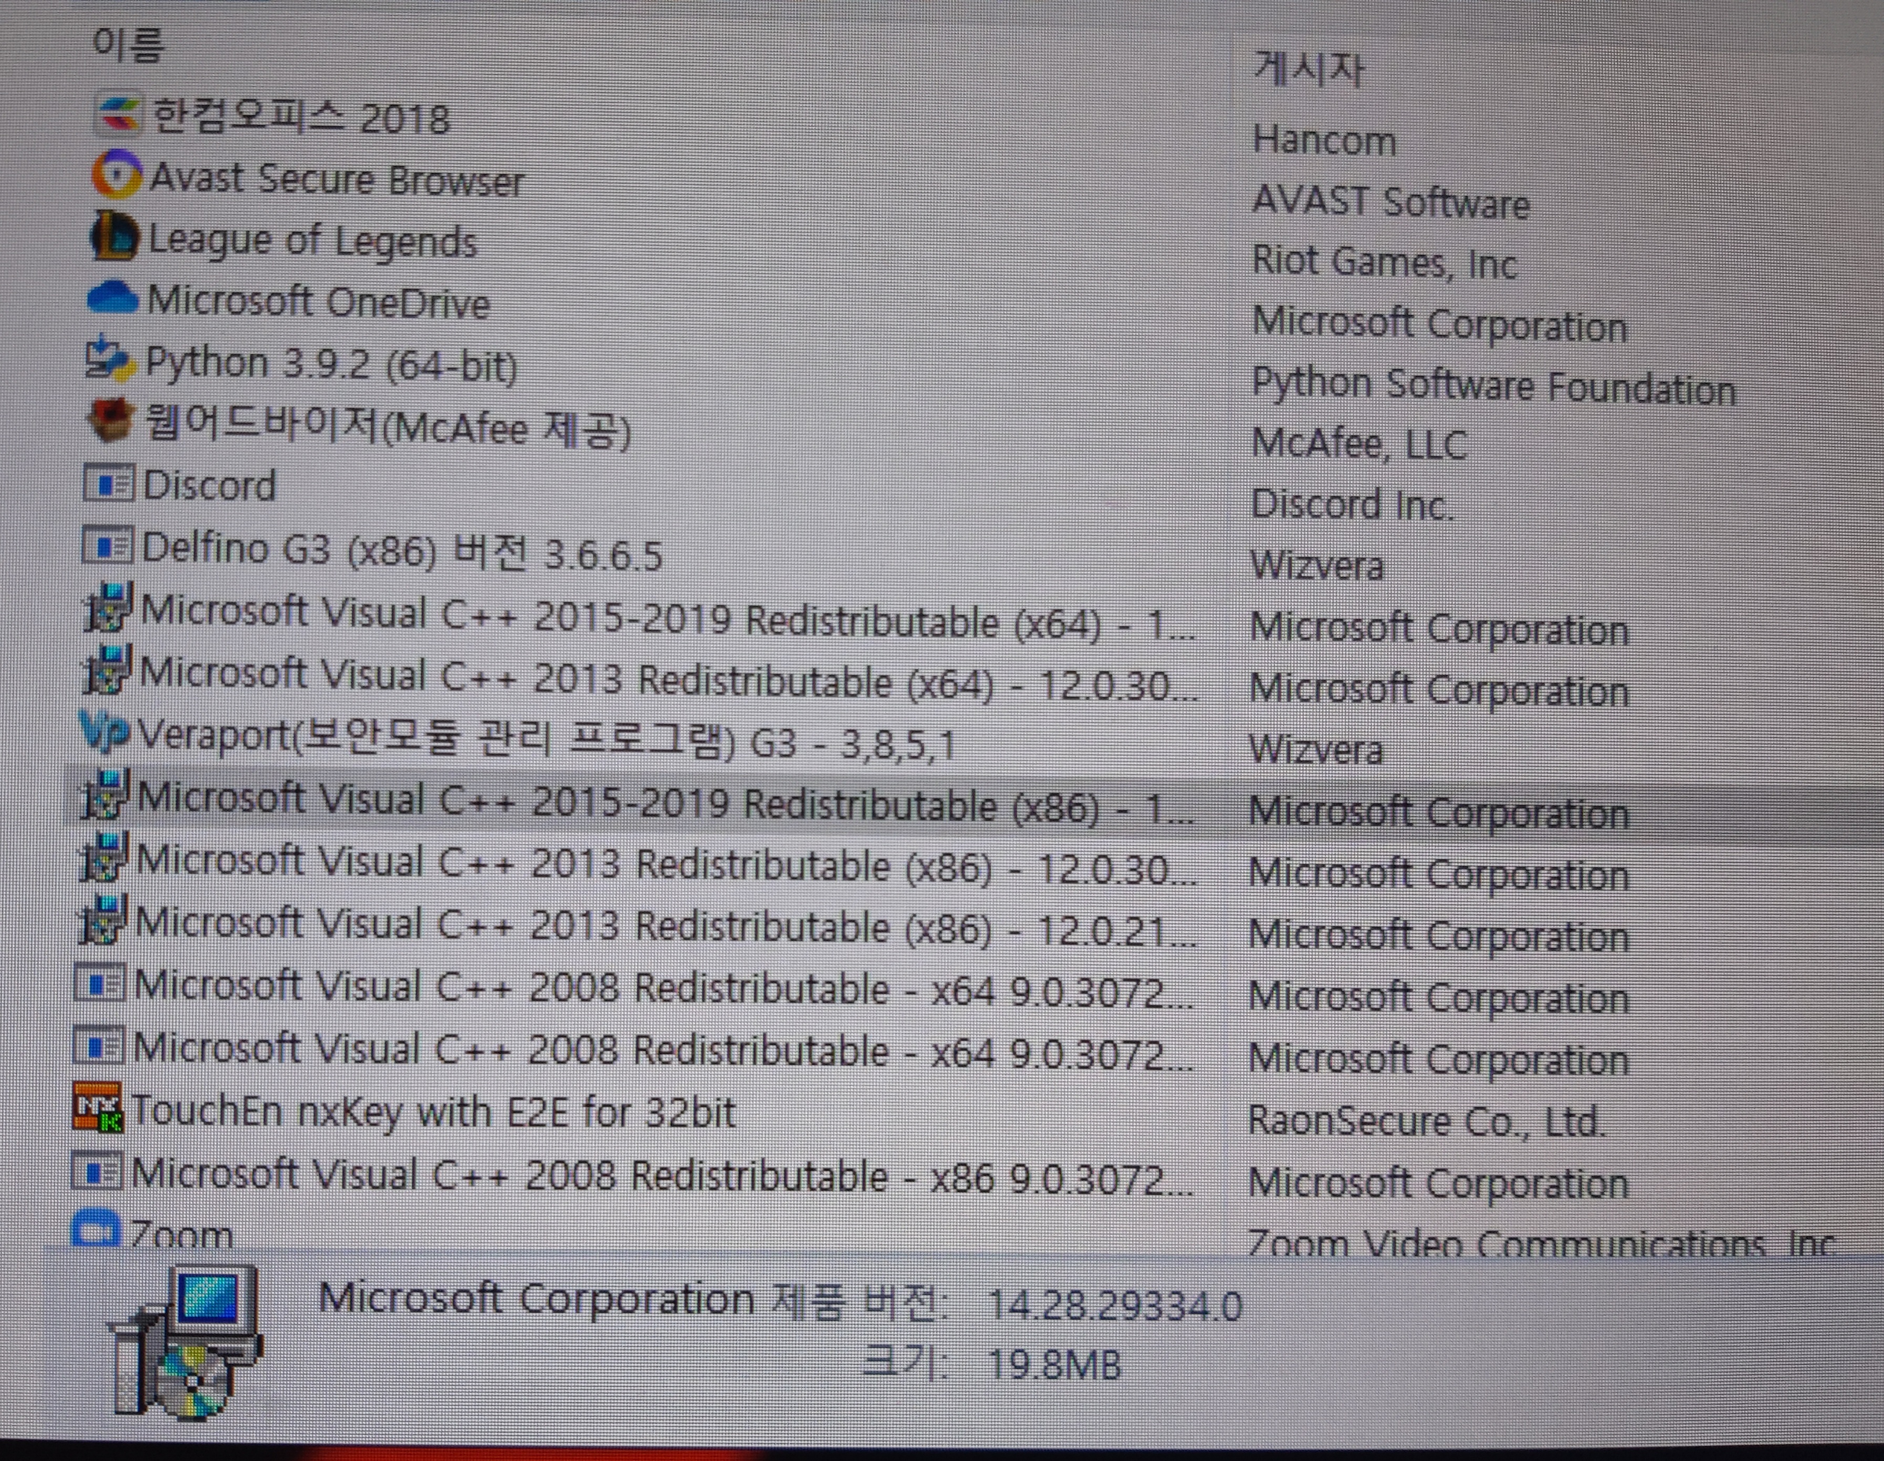Select the Avast Secure Browser row
Screen dimensions: 1884x1461
pyautogui.click(x=337, y=180)
